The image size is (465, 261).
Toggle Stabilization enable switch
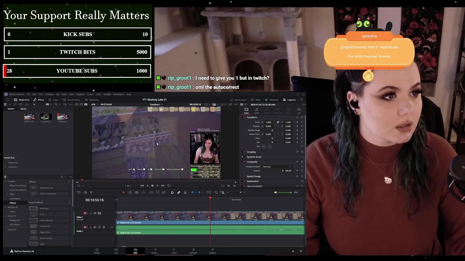244,181
